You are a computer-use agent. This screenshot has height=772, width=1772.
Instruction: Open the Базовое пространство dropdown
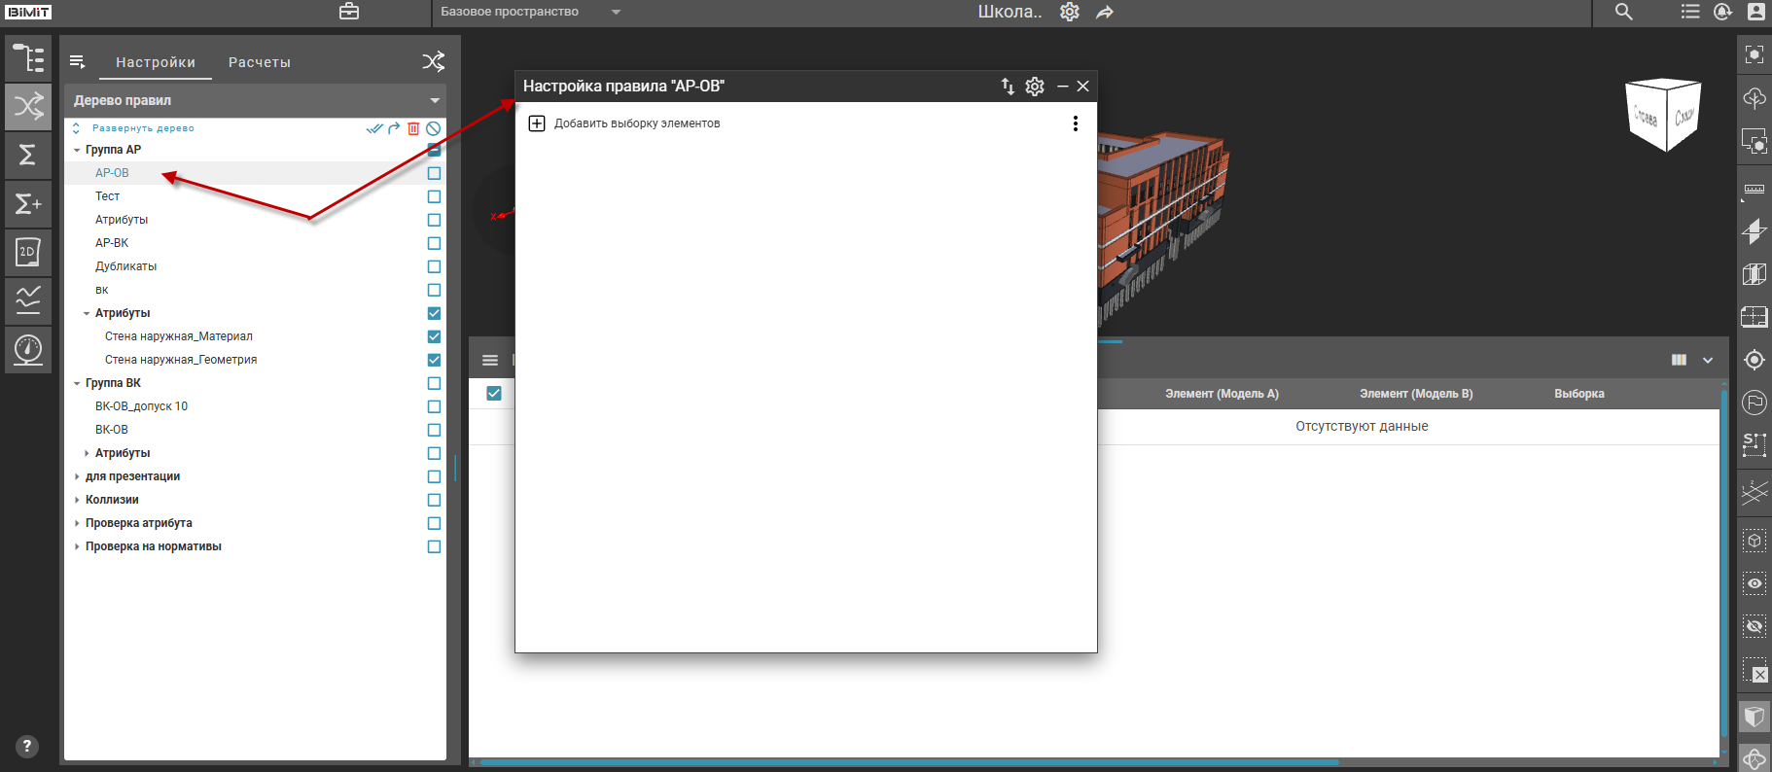530,12
